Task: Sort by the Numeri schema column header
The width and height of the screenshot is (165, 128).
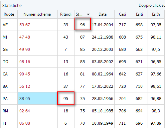Action: pos(37,14)
